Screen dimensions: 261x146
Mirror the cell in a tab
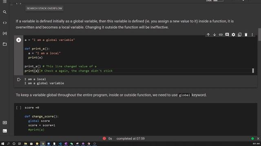click(240, 34)
